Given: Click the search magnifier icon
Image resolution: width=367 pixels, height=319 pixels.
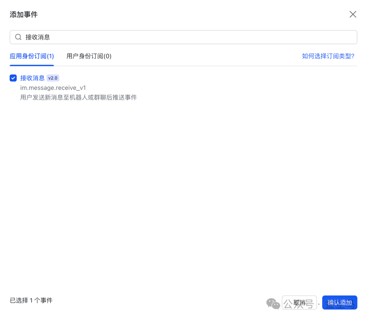Looking at the screenshot, I should click(18, 37).
